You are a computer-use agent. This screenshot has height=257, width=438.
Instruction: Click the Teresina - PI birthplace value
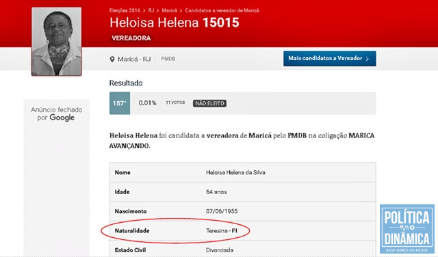222,231
